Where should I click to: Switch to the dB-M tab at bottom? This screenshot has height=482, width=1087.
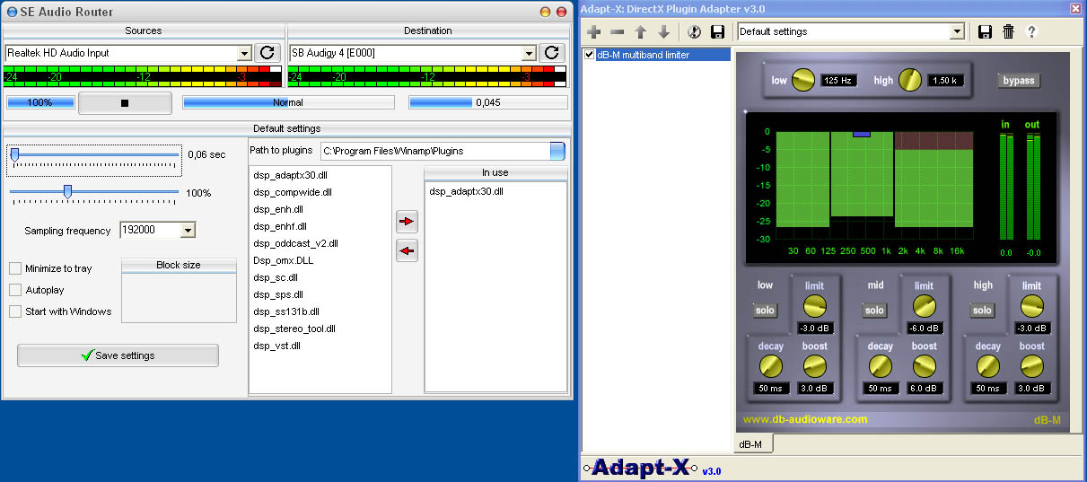pos(754,444)
